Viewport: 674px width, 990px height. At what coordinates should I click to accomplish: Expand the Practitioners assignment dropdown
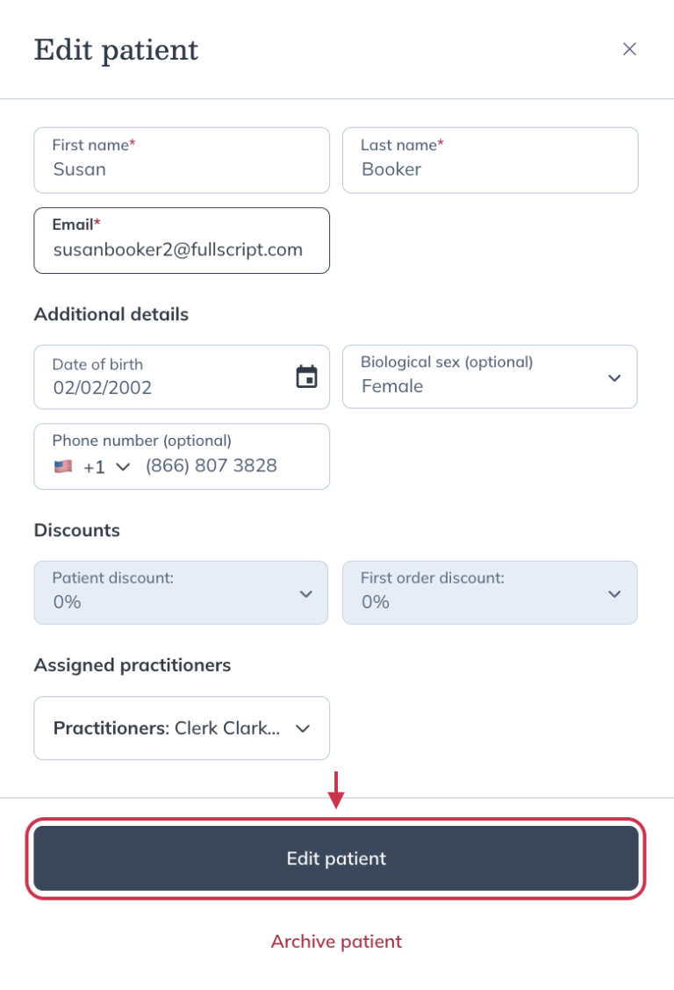coord(181,728)
